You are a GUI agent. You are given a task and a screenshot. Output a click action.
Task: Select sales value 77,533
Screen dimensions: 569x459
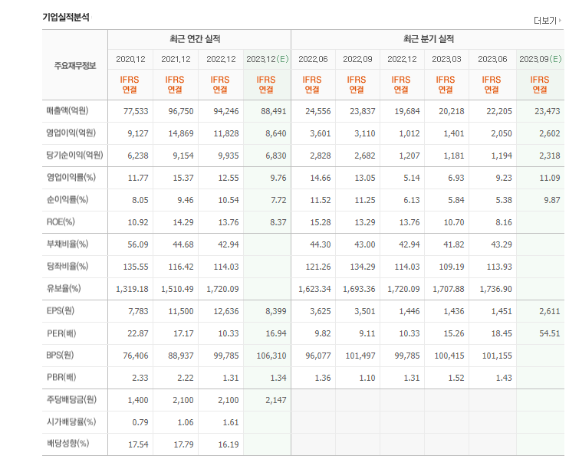coord(136,111)
